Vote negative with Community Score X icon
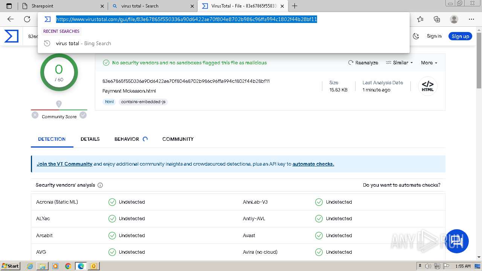The height and width of the screenshot is (271, 482). coord(35,115)
